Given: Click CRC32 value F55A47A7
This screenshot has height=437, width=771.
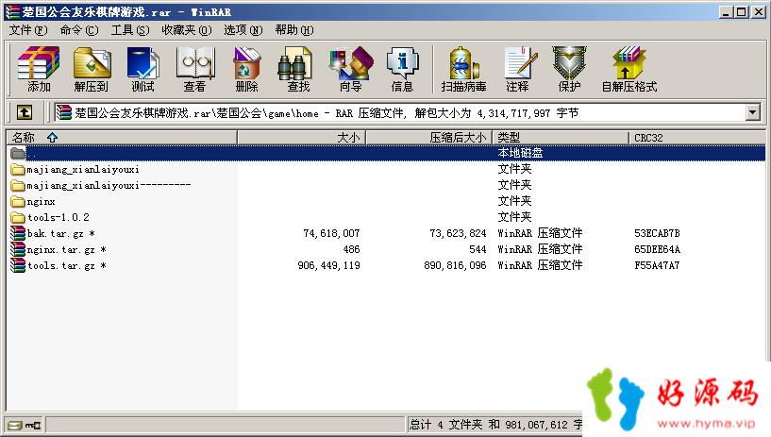Looking at the screenshot, I should (657, 265).
